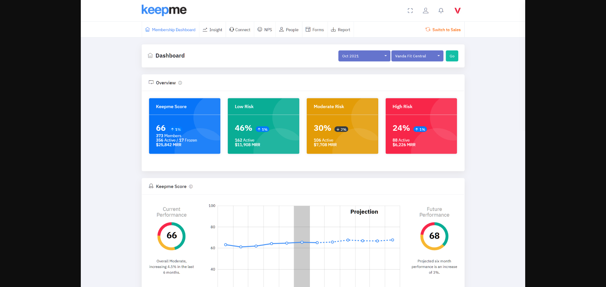Open the Keepme Score blue card
Viewport: 606px width, 287px height.
(x=185, y=126)
